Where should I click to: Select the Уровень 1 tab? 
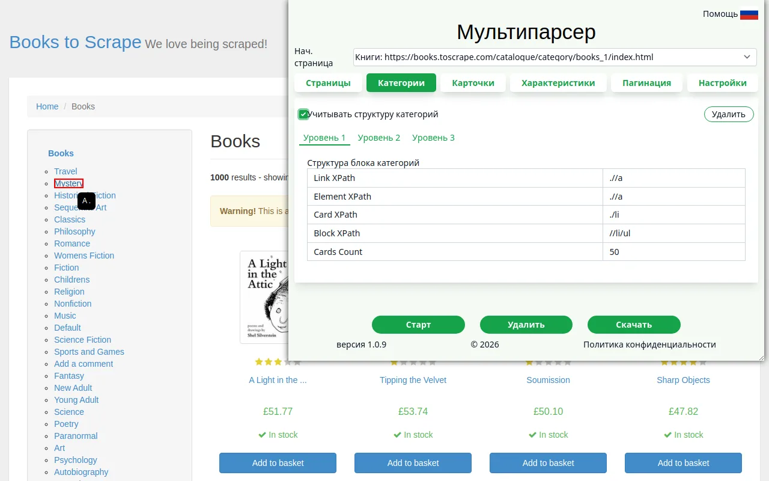[324, 138]
